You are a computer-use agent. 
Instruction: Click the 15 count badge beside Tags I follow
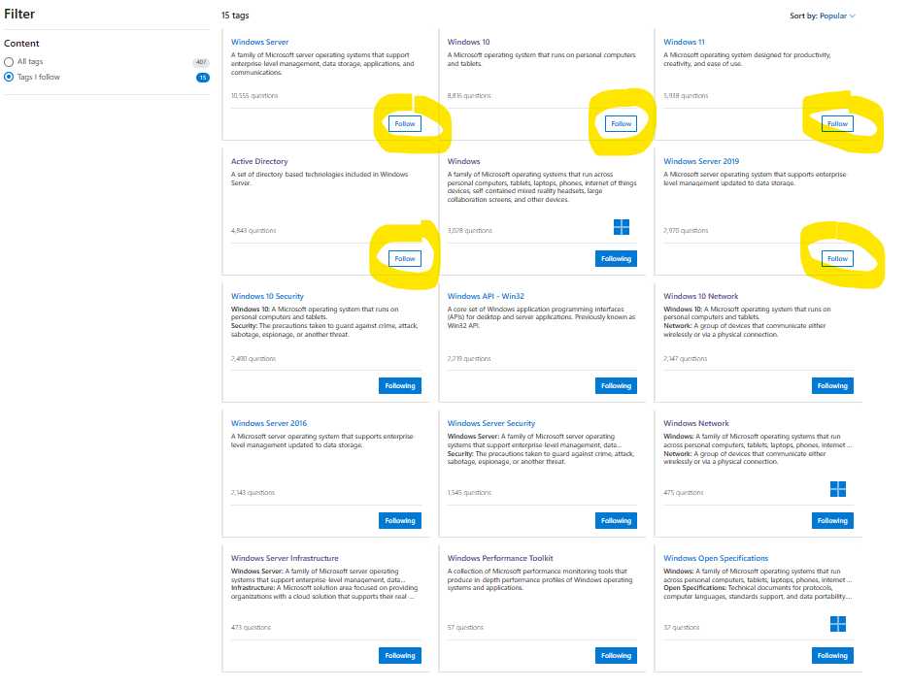203,78
